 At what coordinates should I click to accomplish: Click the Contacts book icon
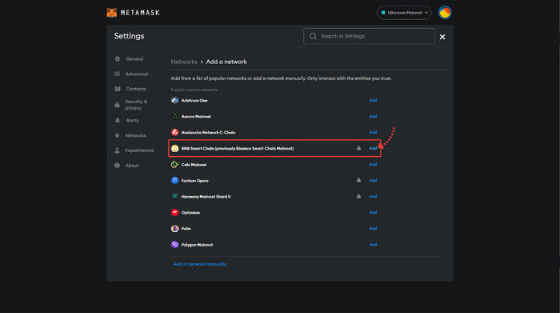coord(118,89)
